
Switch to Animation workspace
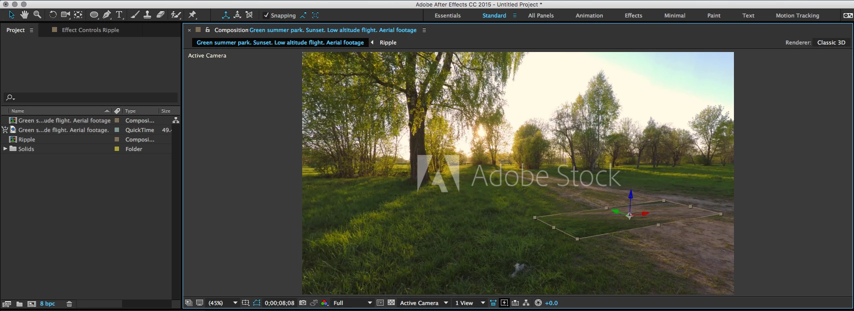pos(589,15)
